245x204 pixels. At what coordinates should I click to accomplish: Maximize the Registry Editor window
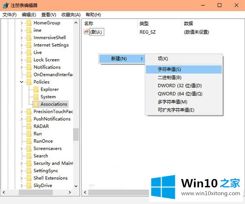(x=219, y=5)
